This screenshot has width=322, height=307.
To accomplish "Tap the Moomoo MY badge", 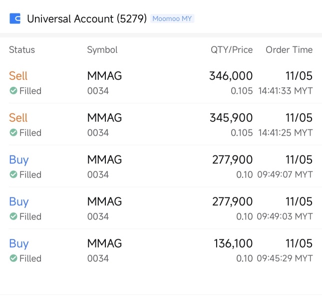I will [172, 18].
